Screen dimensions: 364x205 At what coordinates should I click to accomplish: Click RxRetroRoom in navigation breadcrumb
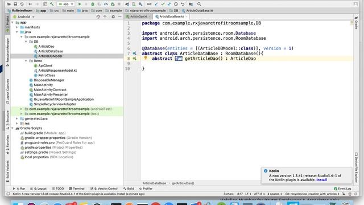tap(20, 11)
